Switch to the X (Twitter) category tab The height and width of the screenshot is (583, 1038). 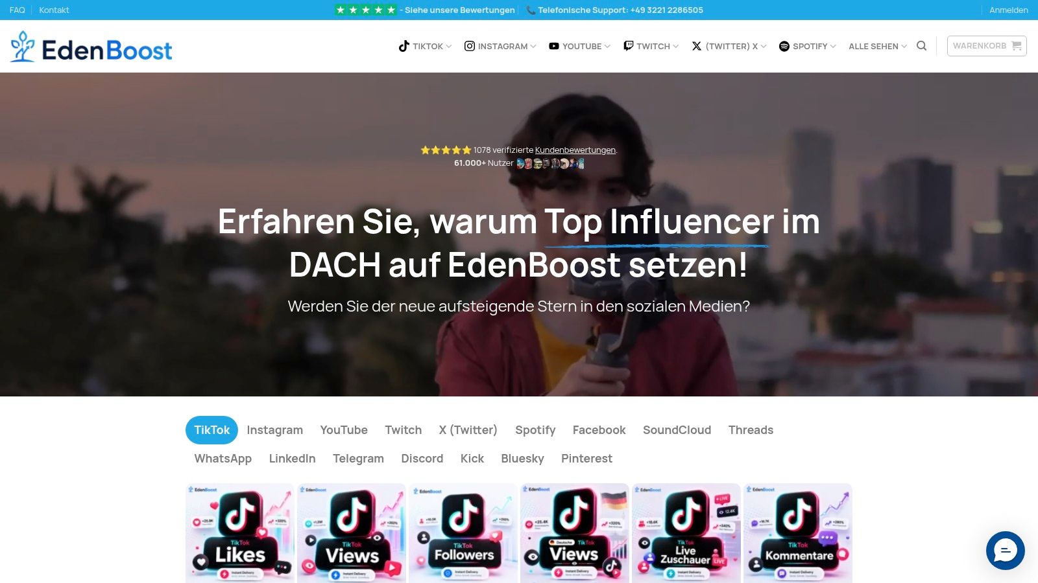468,430
